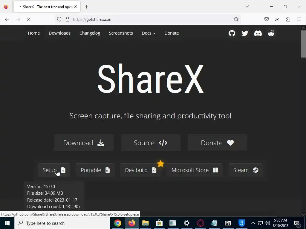The image size is (306, 229).
Task: Click Release date: 2023-01-17 text
Action: 52,200
